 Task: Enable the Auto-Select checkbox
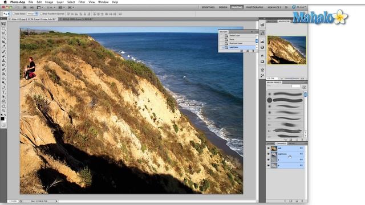click(x=14, y=14)
